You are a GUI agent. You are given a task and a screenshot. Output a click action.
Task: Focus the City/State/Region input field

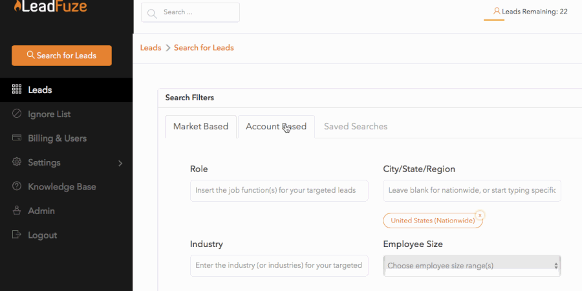[x=472, y=191]
